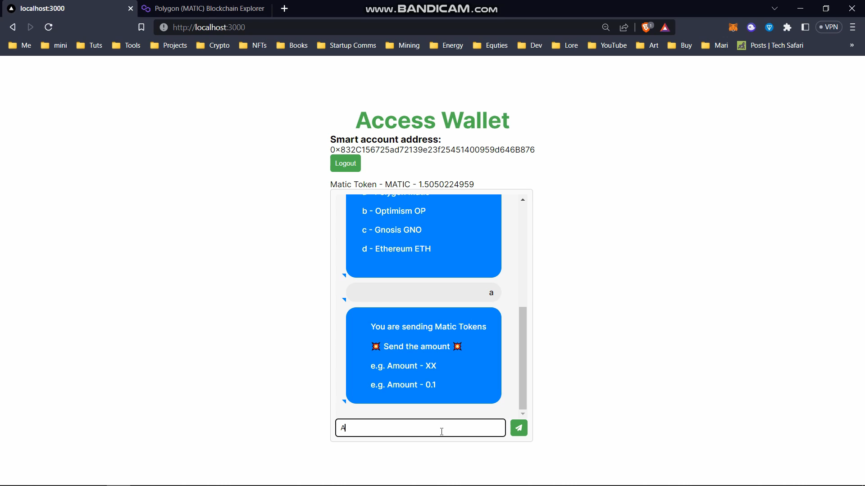Open the Crypto bookmarks folder
Viewport: 865px width, 486px height.
(x=213, y=45)
